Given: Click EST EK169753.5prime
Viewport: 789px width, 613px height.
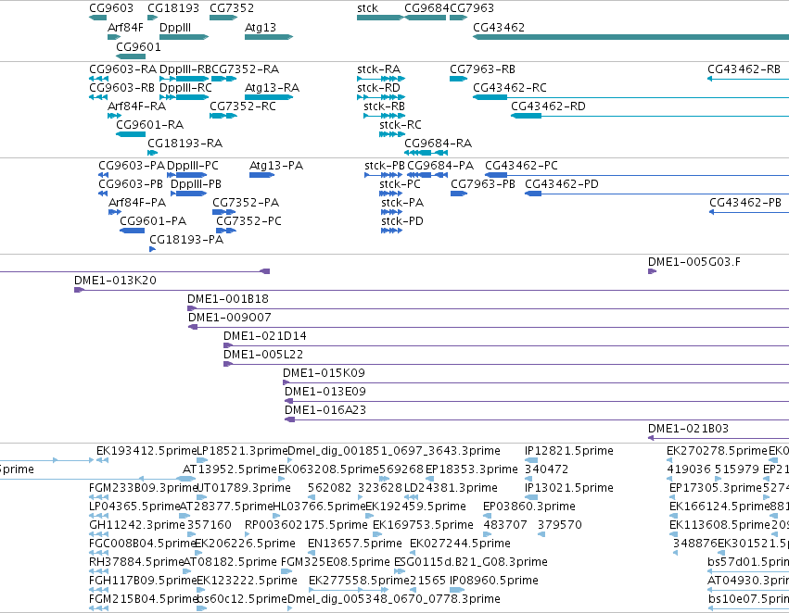Looking at the screenshot, I should (423, 525).
